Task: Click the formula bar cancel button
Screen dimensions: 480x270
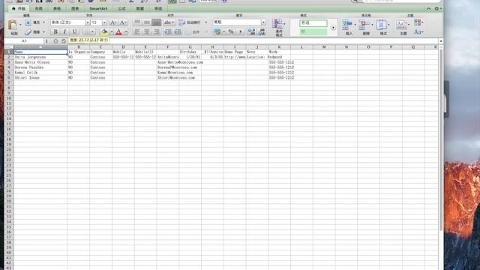Action: tap(55, 40)
